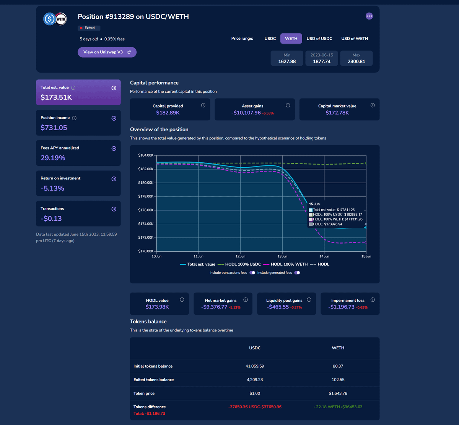Click info icon on Capital market value card
459x425 pixels.
[373, 105]
